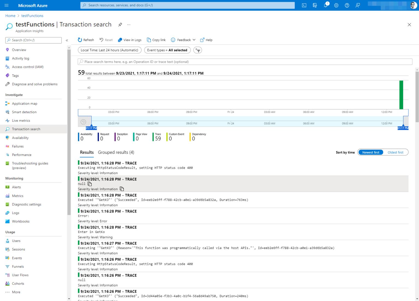Select Newest first sort option
This screenshot has width=419, height=301.
(x=371, y=152)
